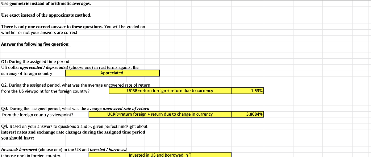This screenshot has height=157, width=371.
Task: Select the yellow cell containing 'Appreciated'
Action: (x=112, y=73)
